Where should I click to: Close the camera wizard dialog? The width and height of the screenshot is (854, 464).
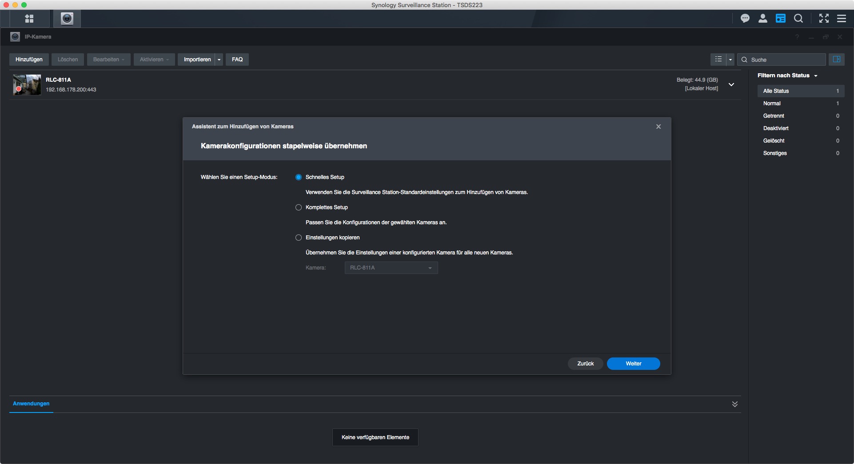coord(658,127)
